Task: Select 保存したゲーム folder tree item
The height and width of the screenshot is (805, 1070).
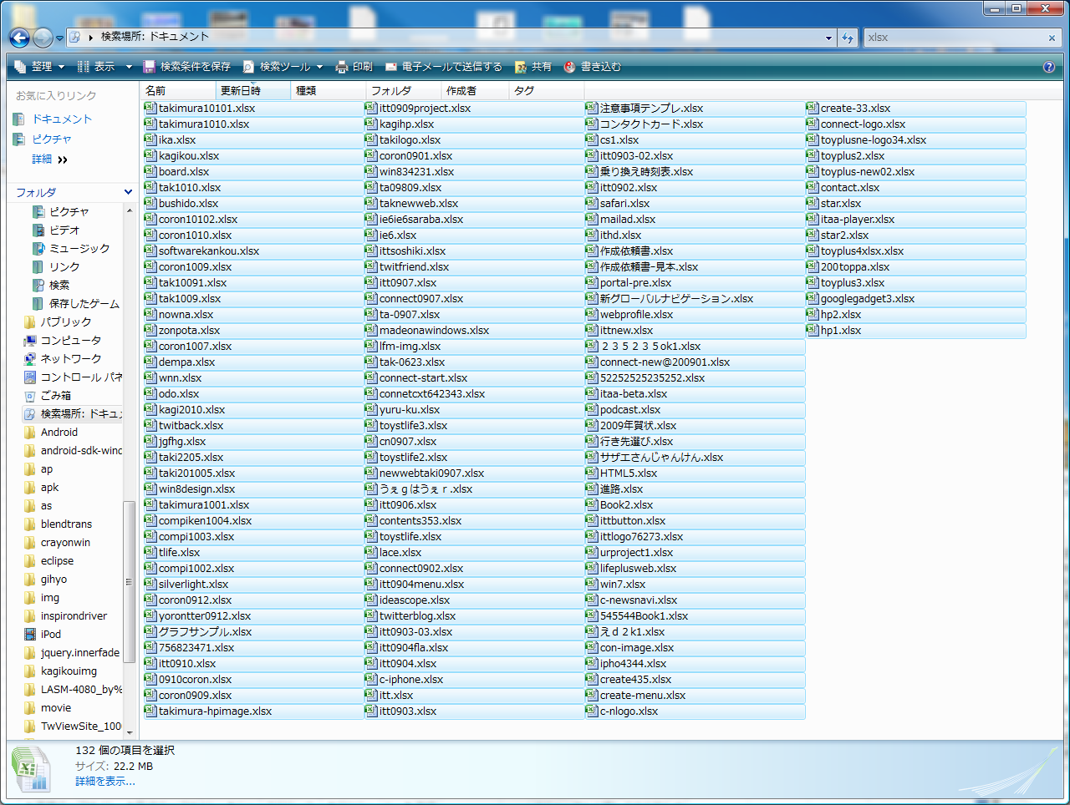Action: [84, 304]
